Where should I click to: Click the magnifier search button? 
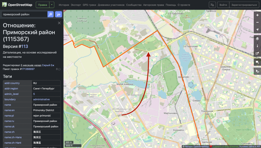pos(50,14)
